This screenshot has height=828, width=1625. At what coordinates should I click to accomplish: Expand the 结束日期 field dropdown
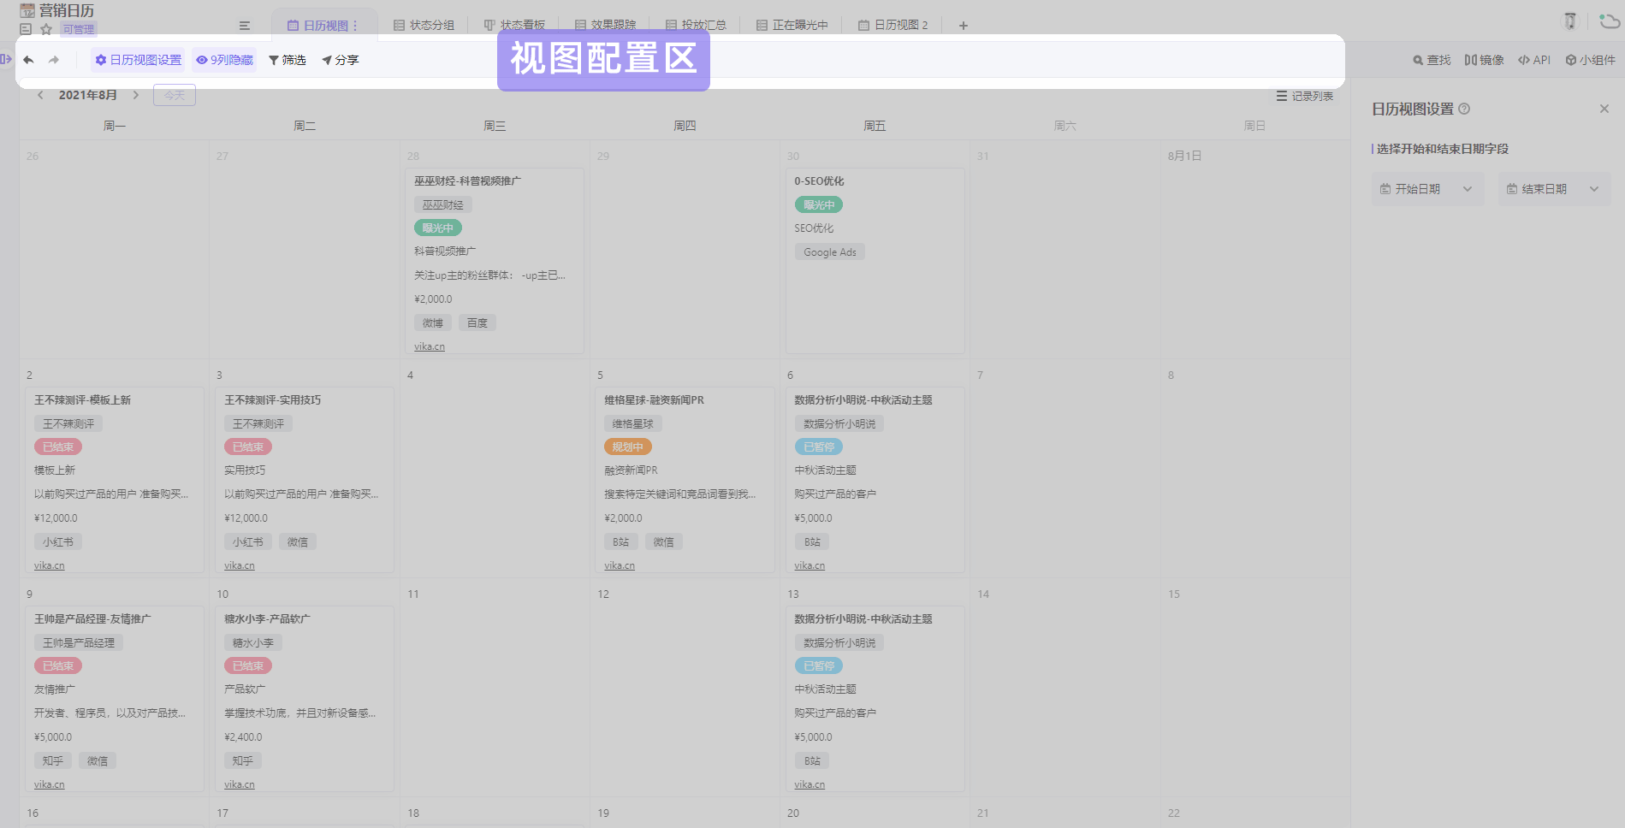pos(1553,189)
